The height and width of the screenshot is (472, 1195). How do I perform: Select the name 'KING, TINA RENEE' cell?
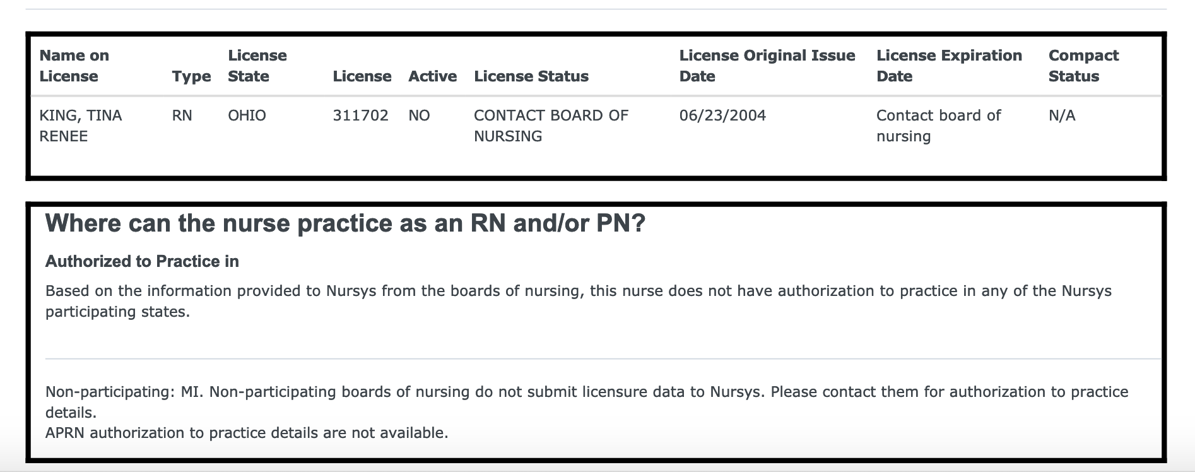80,126
